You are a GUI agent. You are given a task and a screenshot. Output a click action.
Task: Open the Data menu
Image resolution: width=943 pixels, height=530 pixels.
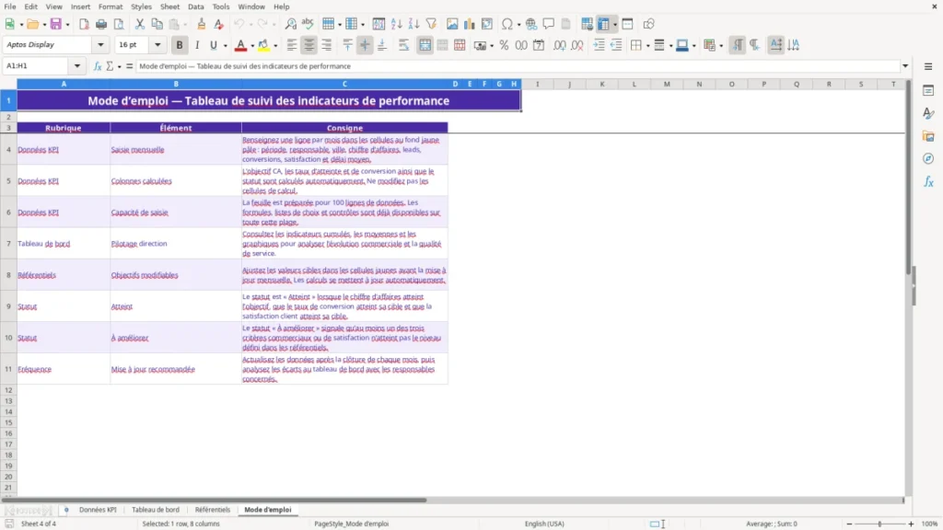(x=195, y=6)
